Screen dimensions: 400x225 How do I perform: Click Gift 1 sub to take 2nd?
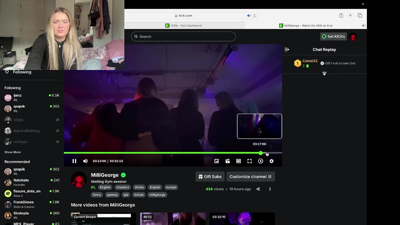(338, 63)
